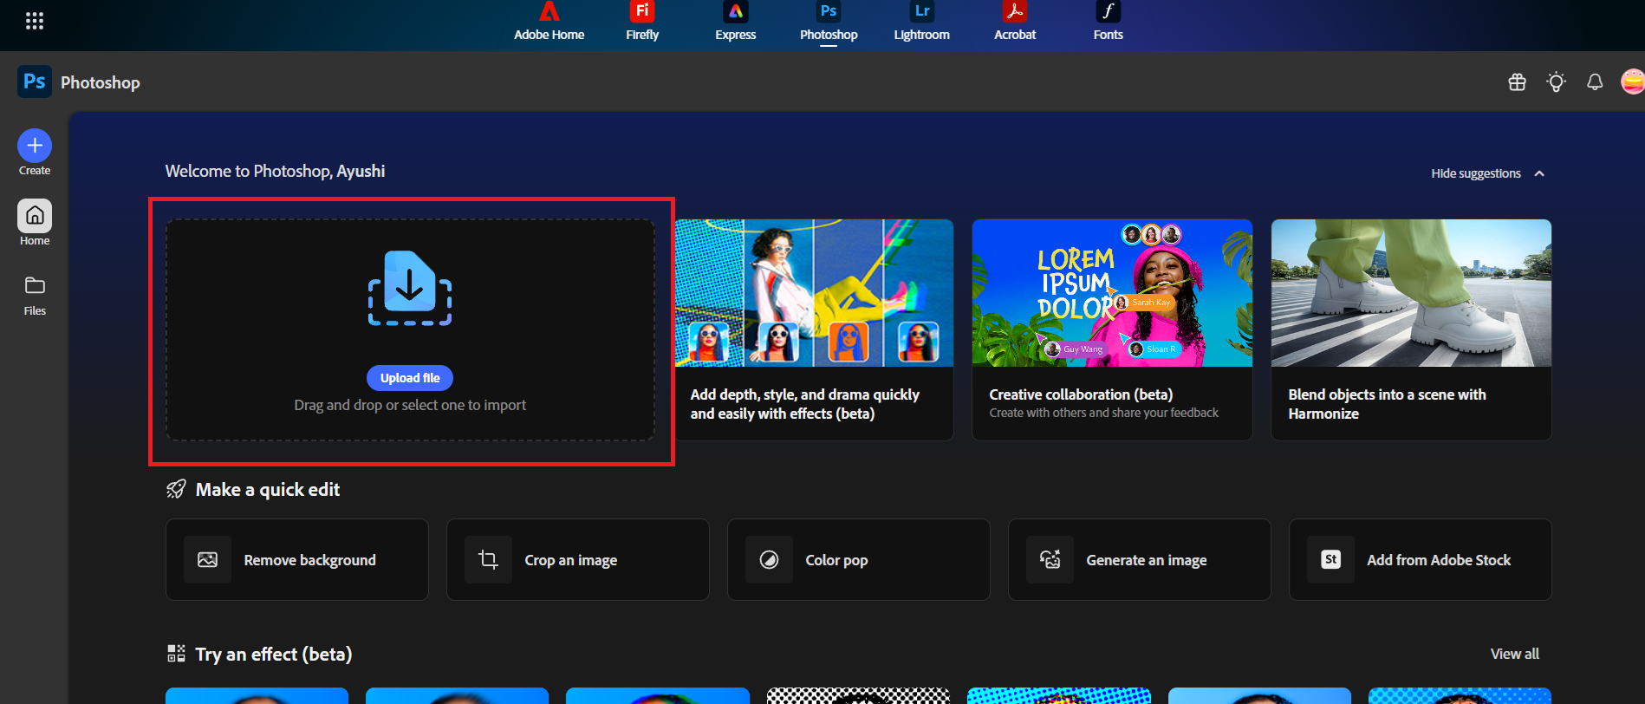
Task: Click "Drag and drop or select one to import"
Action: tap(410, 405)
